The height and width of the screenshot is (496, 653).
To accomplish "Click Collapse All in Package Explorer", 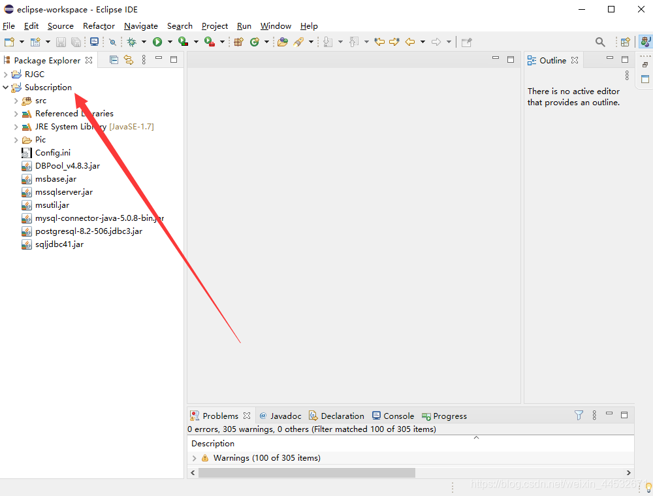I will click(x=114, y=60).
